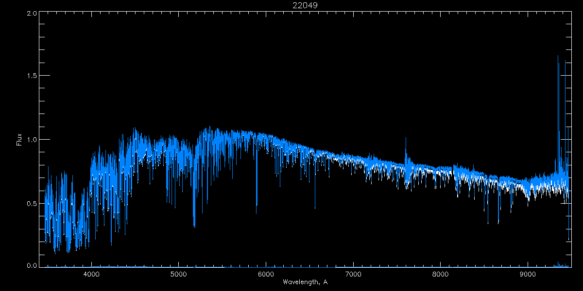Select the 6000 x-axis tick label
583x291 pixels.
coord(266,274)
